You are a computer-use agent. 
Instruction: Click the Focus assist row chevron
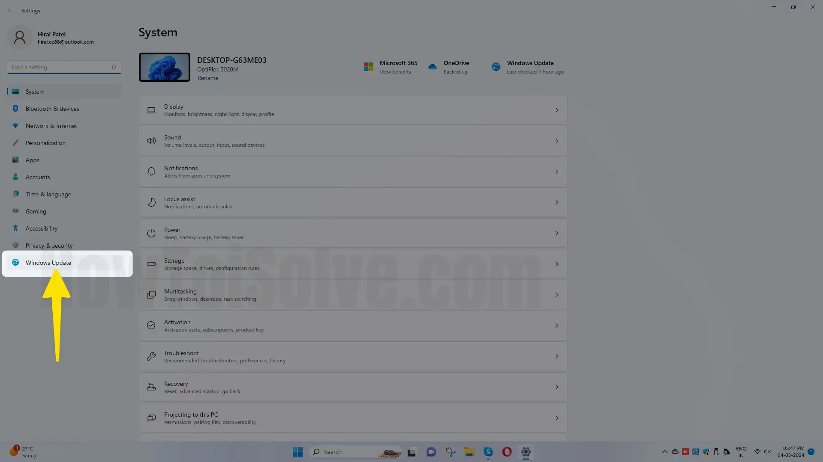(557, 202)
